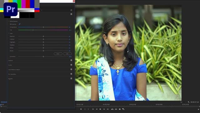This screenshot has height=113, width=200.
Task: Adjust the Contrast slider handle
Action: [43, 39]
